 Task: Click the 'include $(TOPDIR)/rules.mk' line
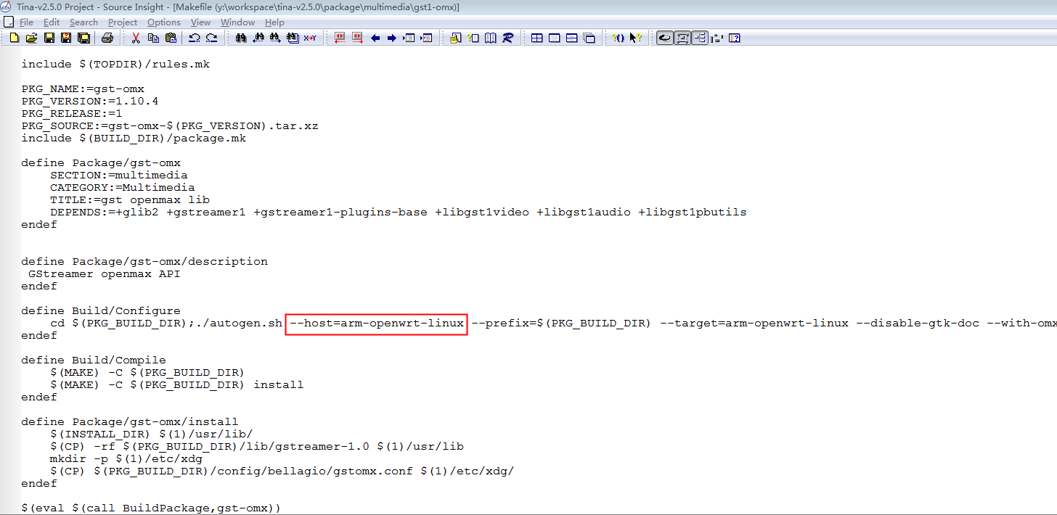(x=115, y=65)
